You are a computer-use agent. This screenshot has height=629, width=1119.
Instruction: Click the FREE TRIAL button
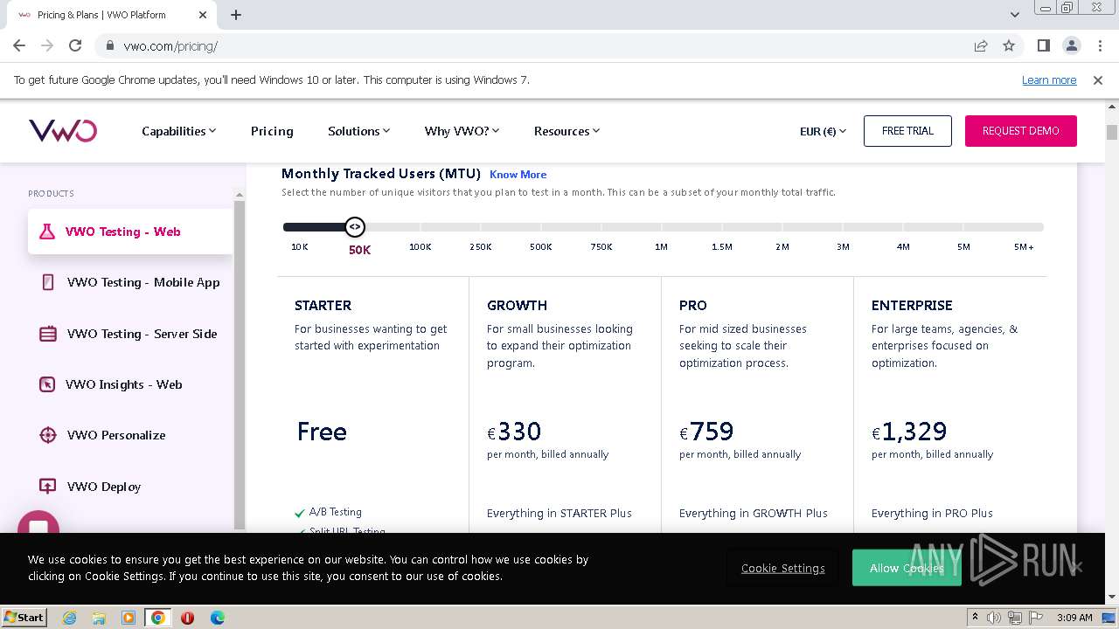click(x=907, y=131)
